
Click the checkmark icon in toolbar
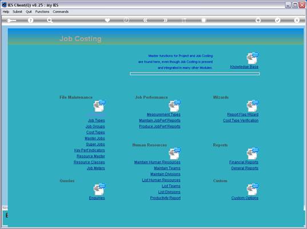click(x=277, y=21)
